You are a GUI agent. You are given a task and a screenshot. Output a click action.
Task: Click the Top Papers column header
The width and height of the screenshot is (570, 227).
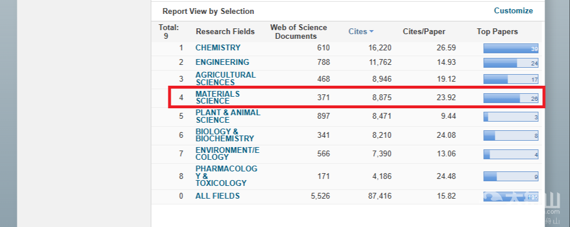click(497, 32)
